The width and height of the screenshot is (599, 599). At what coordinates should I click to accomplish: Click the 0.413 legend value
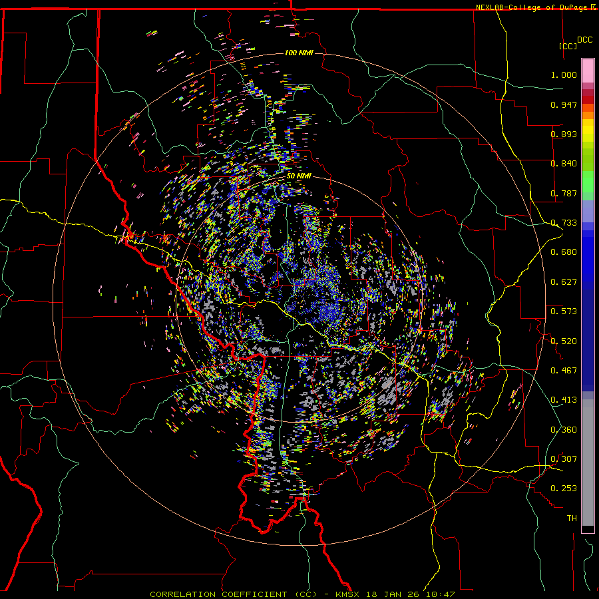point(564,400)
